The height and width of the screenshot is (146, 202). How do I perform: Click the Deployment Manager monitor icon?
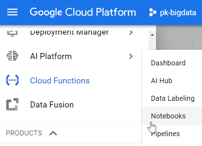(x=12, y=33)
